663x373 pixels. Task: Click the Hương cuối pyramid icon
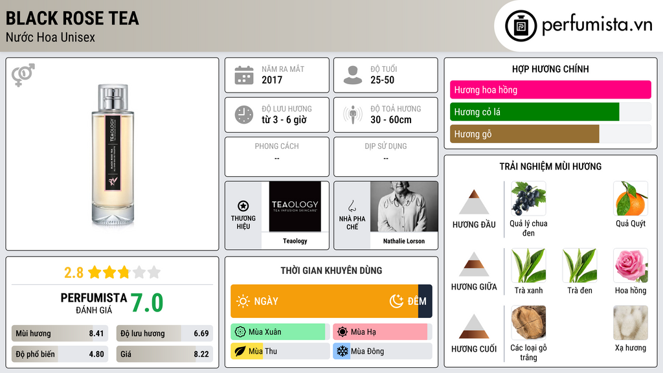[474, 326]
